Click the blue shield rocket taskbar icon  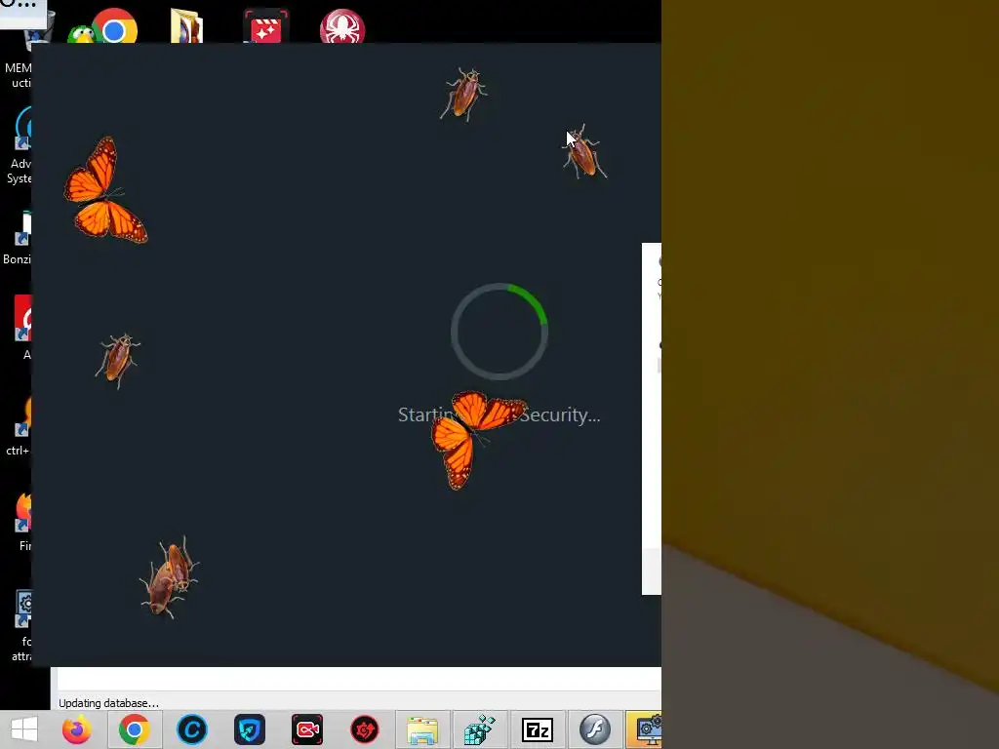[249, 729]
